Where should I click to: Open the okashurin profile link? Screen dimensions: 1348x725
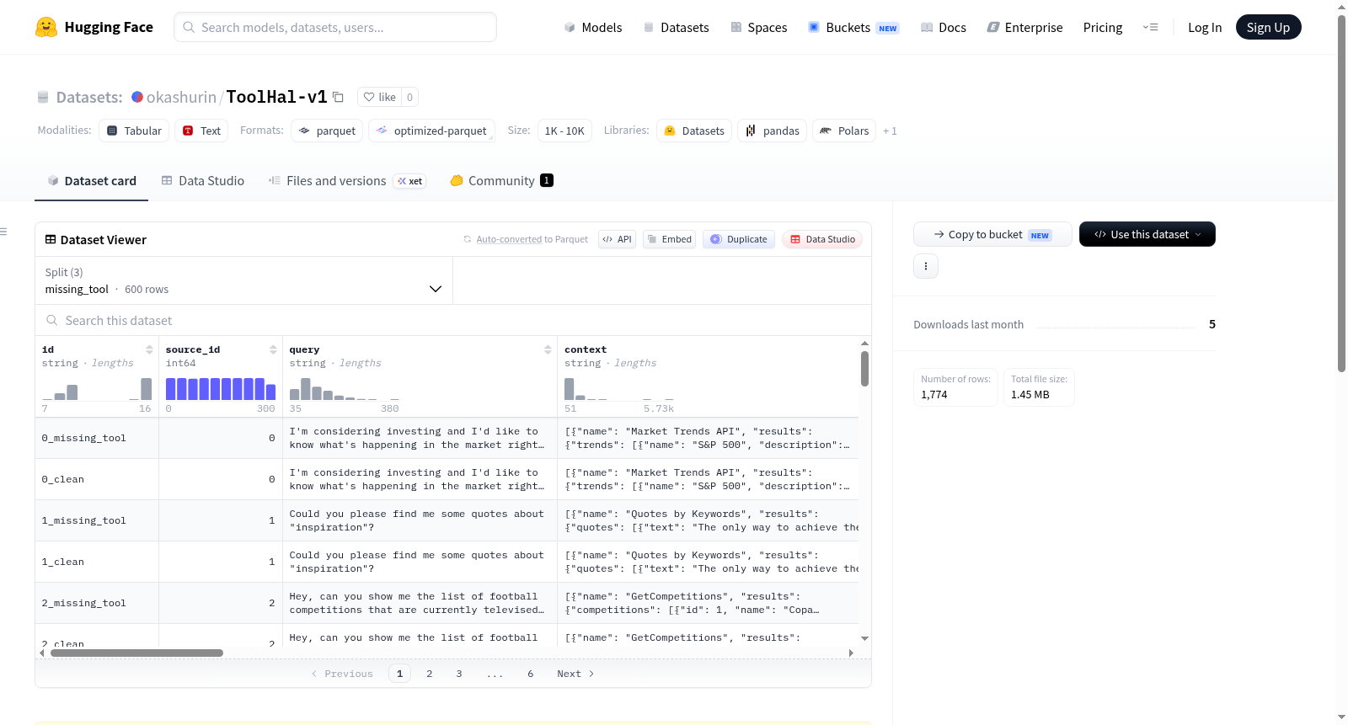click(181, 97)
